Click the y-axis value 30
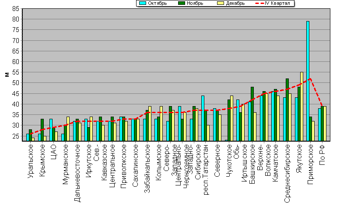This screenshot has height=210, width=340. coord(16,125)
